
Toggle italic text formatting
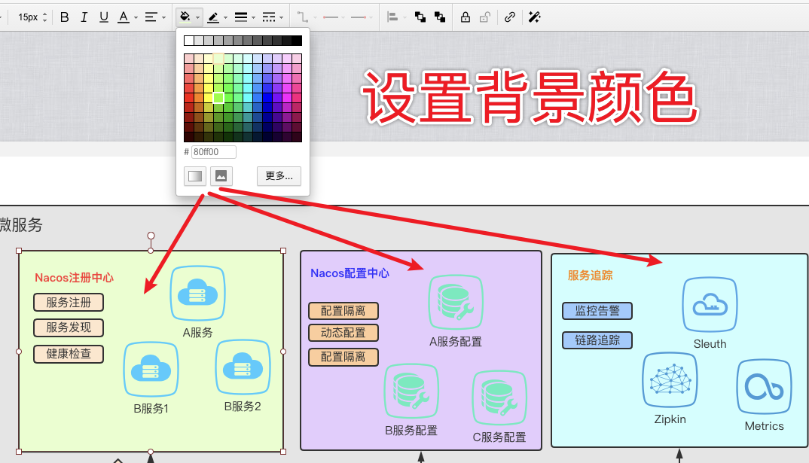(84, 17)
